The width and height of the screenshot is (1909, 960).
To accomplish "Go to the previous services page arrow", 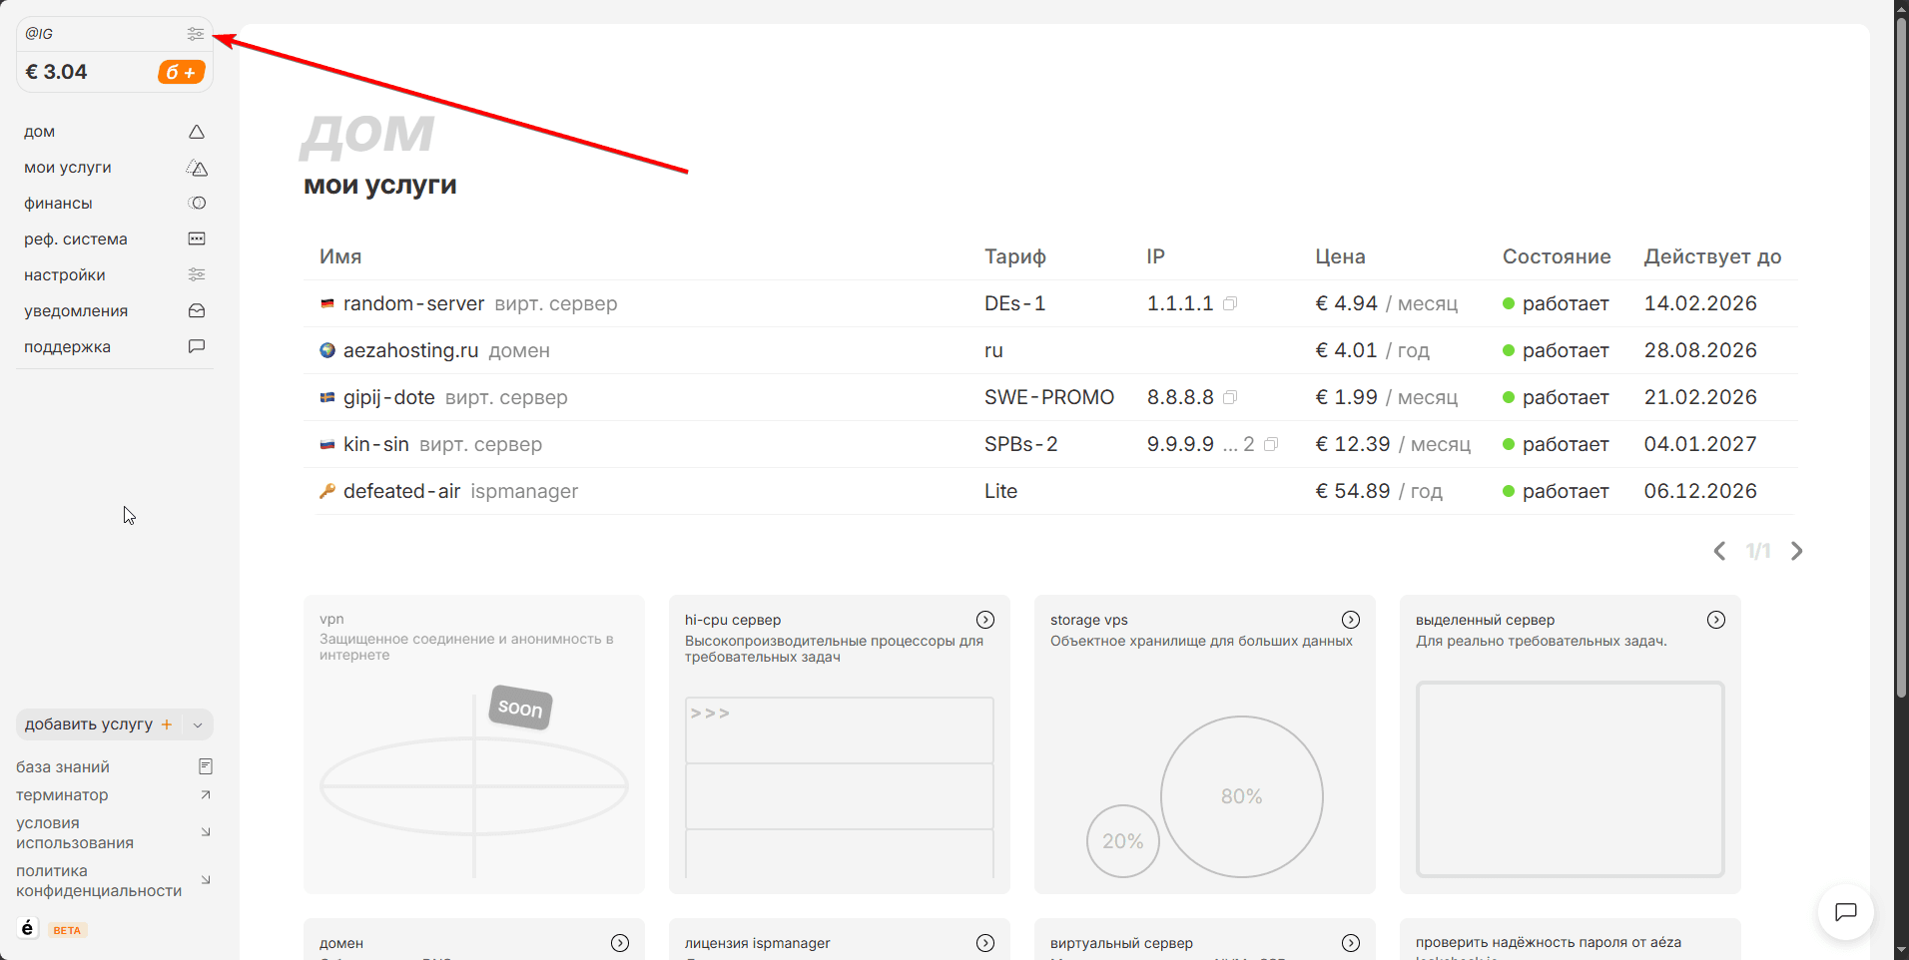I will [x=1719, y=551].
